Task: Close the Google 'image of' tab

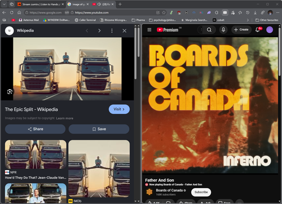Action: click(x=87, y=4)
